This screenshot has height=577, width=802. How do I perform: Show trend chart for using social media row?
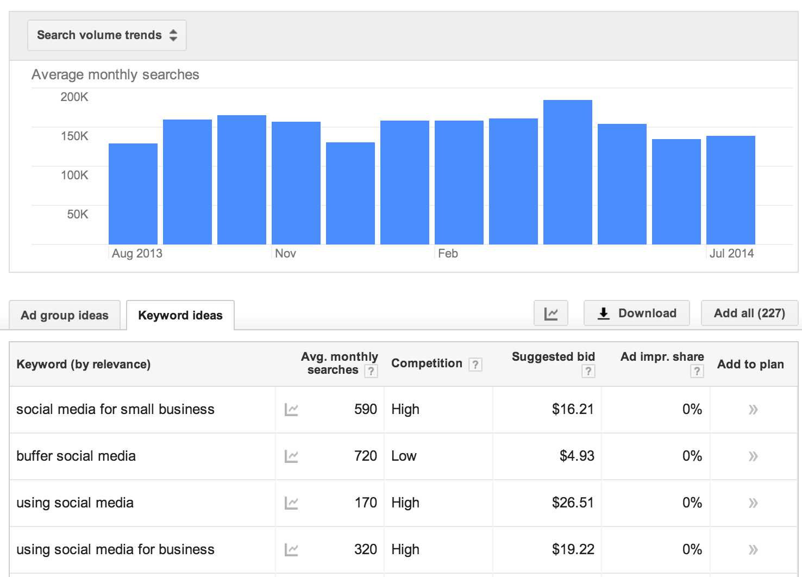291,503
